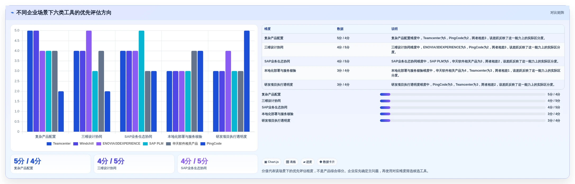
Task: Open the 5分 / 4分 复杂产品配置 data card
Action: pos(51,164)
